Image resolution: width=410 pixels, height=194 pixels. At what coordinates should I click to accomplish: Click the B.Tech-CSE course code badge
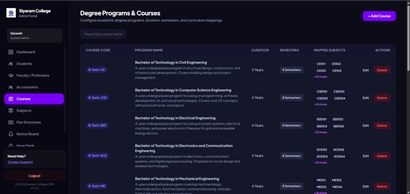coord(98,98)
